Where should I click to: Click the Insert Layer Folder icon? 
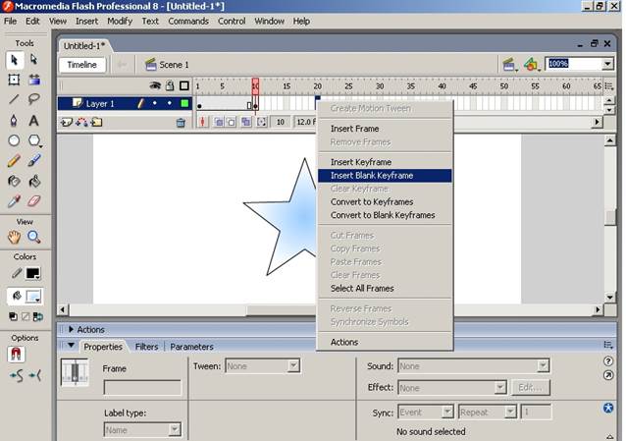click(96, 122)
